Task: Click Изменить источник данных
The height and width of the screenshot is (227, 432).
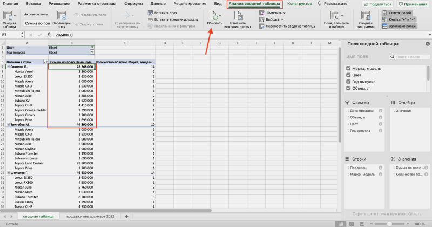Action: coord(238,19)
